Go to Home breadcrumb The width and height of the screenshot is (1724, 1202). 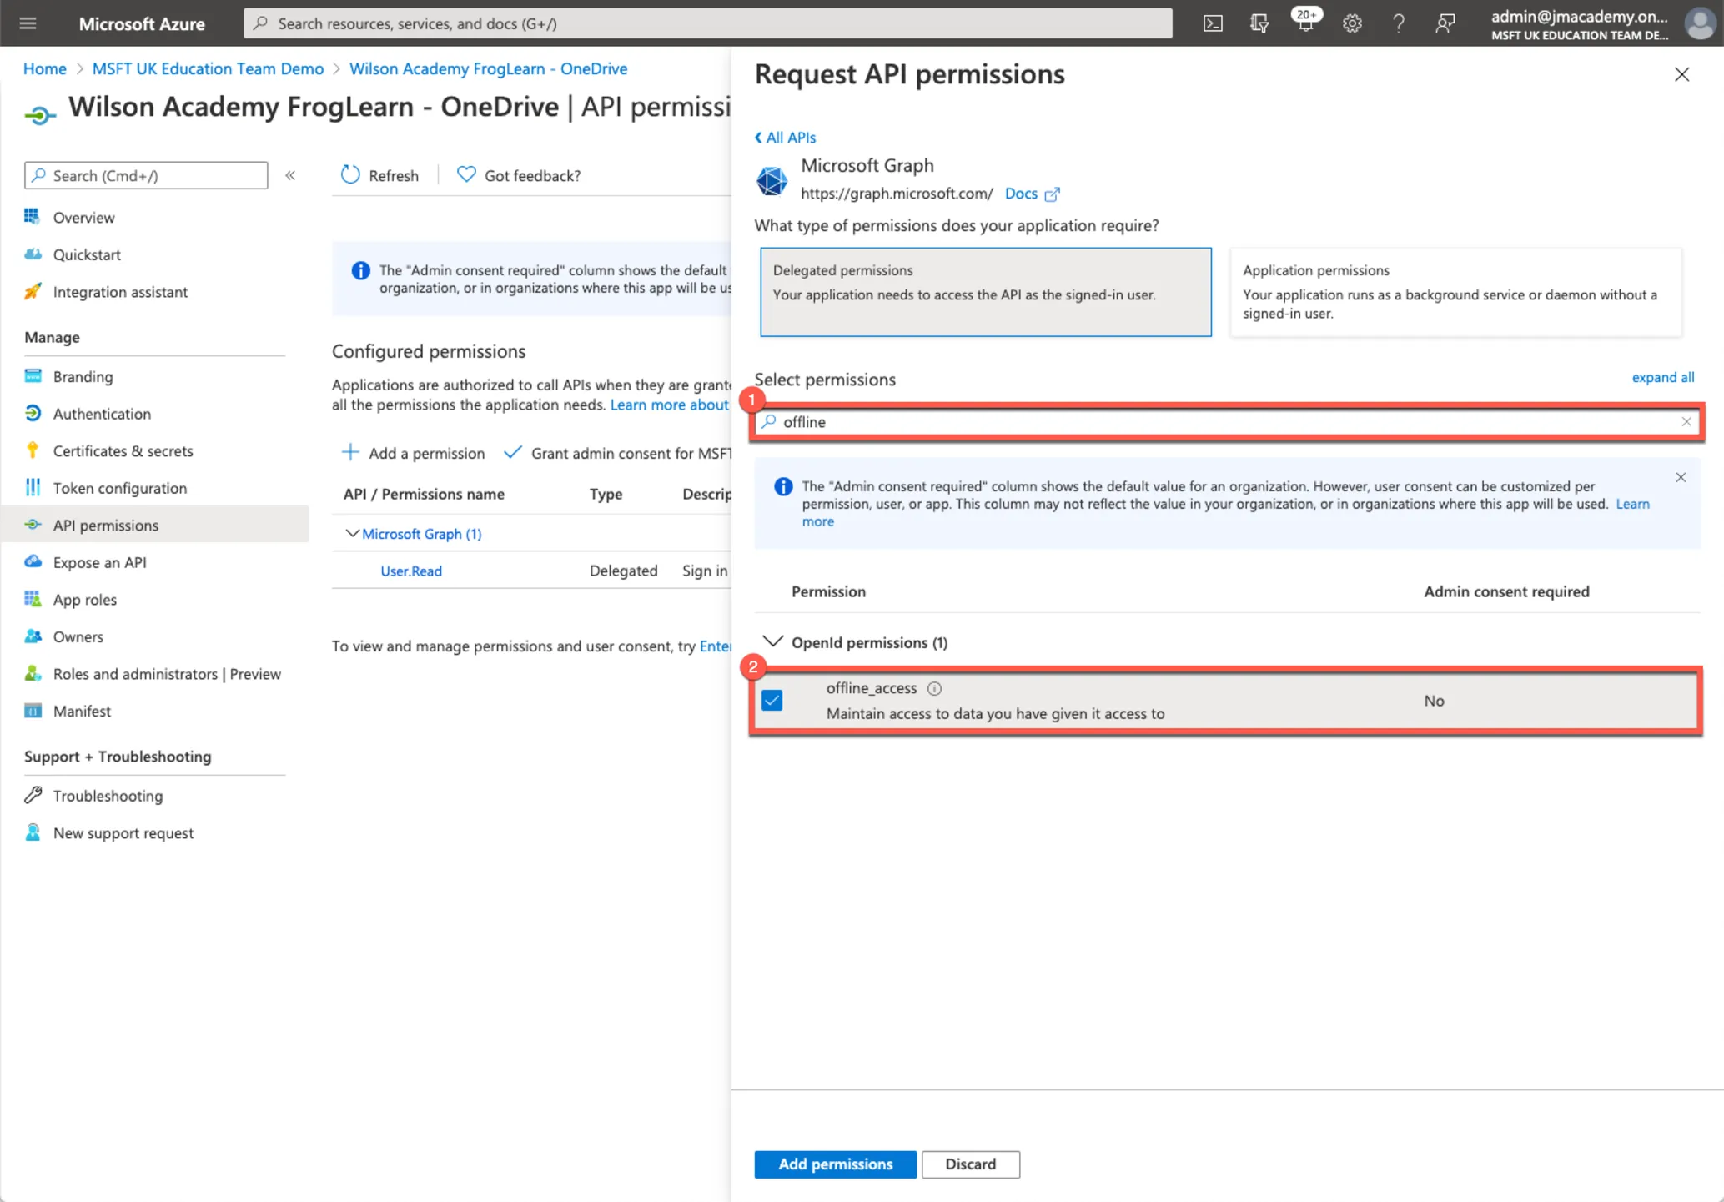45,68
